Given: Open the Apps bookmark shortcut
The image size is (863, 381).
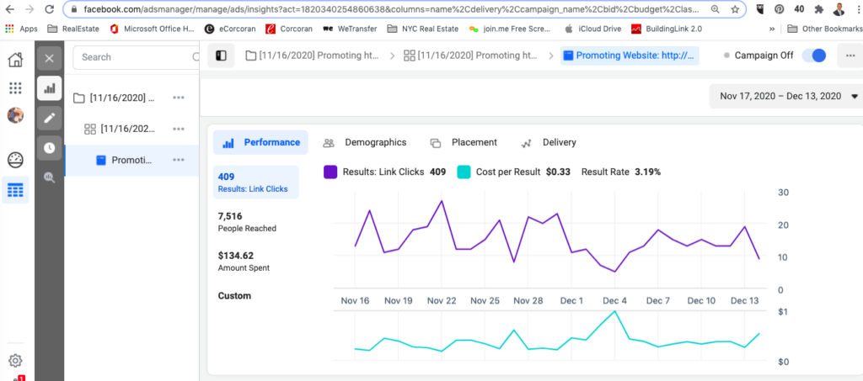Looking at the screenshot, I should pos(21,29).
